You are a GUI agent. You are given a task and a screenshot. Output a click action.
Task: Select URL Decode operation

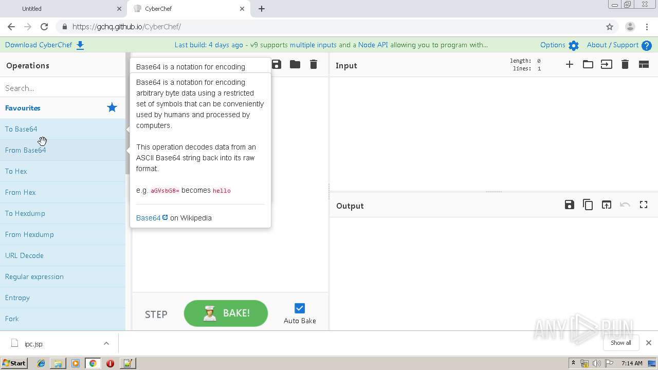coord(62,255)
